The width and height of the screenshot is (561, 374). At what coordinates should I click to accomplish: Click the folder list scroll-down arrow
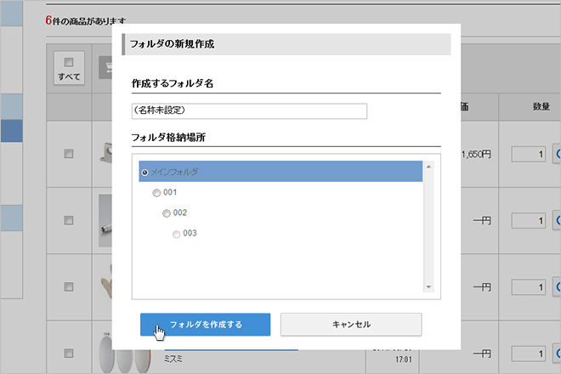click(428, 286)
